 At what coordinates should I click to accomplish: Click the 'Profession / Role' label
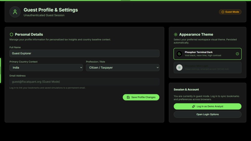click(95, 62)
